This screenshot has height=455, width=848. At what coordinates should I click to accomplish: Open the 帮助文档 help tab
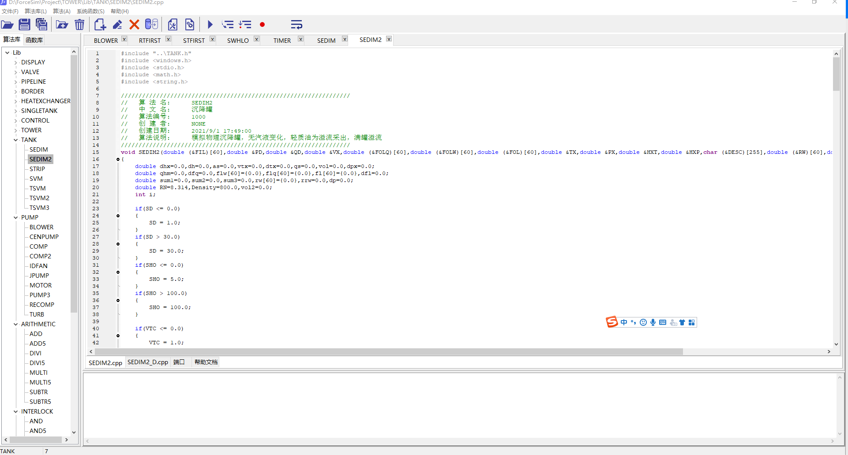tap(206, 362)
